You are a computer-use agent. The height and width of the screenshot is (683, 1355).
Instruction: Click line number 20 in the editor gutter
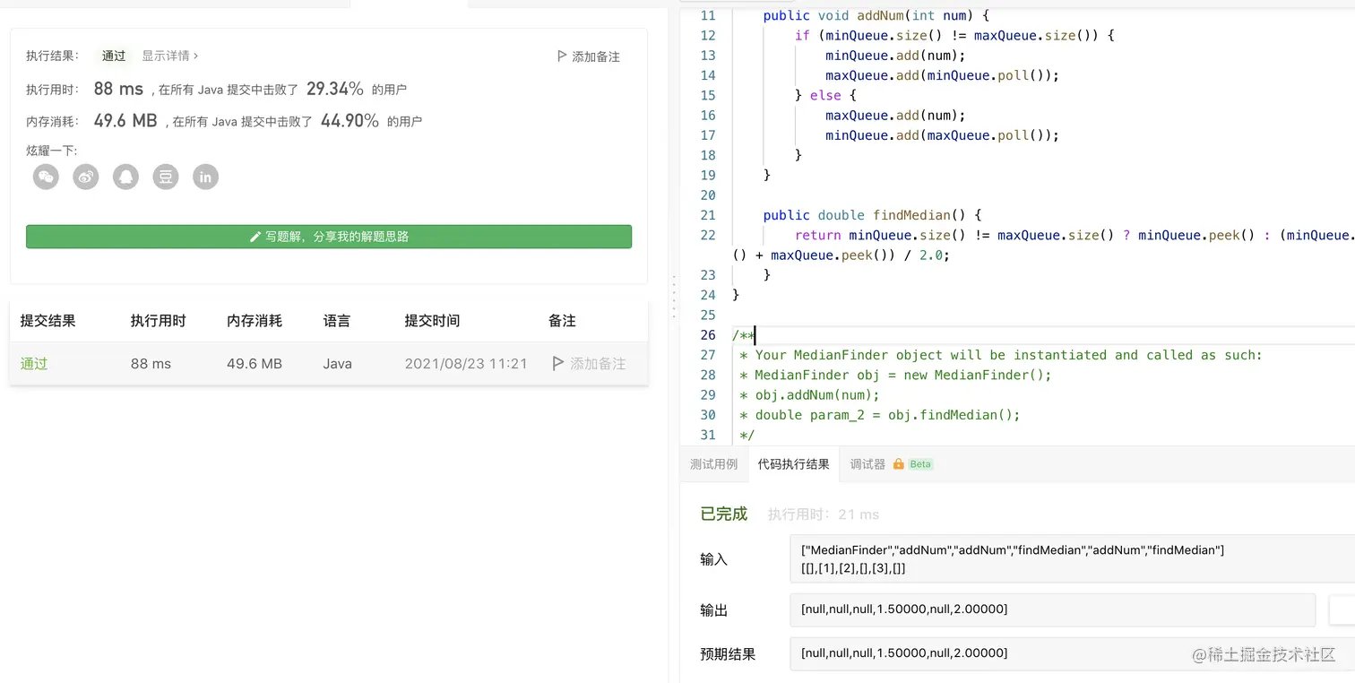[708, 195]
